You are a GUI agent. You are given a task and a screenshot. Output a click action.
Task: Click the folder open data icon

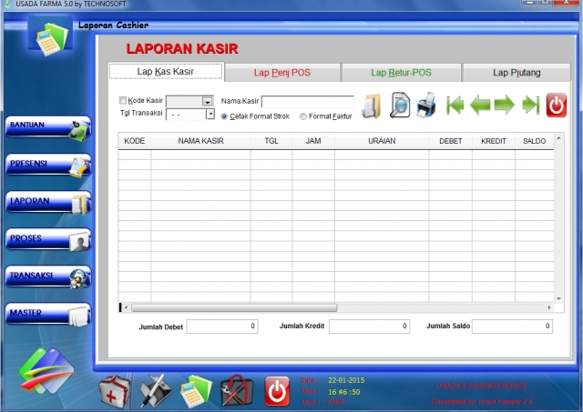pos(372,106)
